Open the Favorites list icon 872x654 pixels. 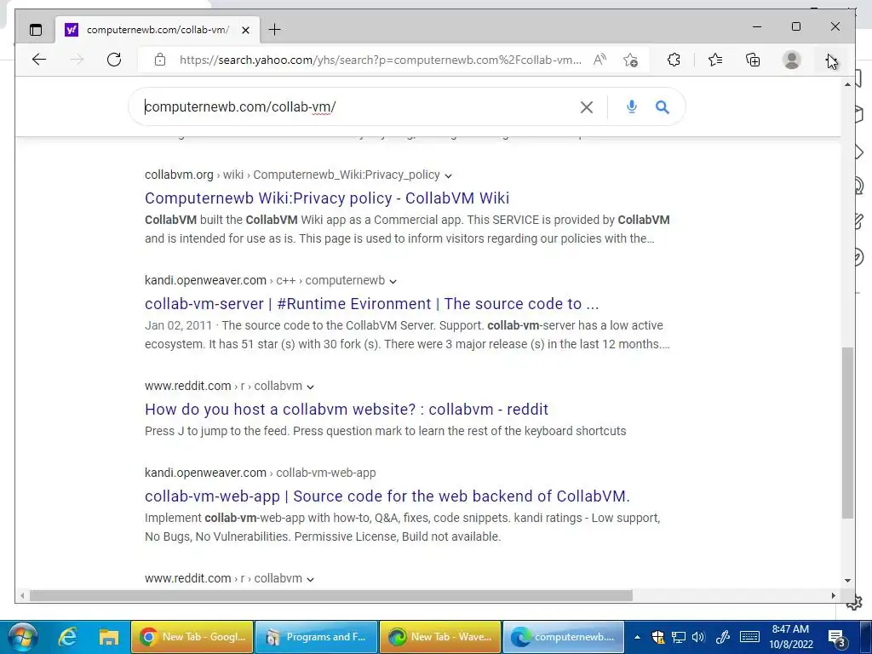click(715, 60)
